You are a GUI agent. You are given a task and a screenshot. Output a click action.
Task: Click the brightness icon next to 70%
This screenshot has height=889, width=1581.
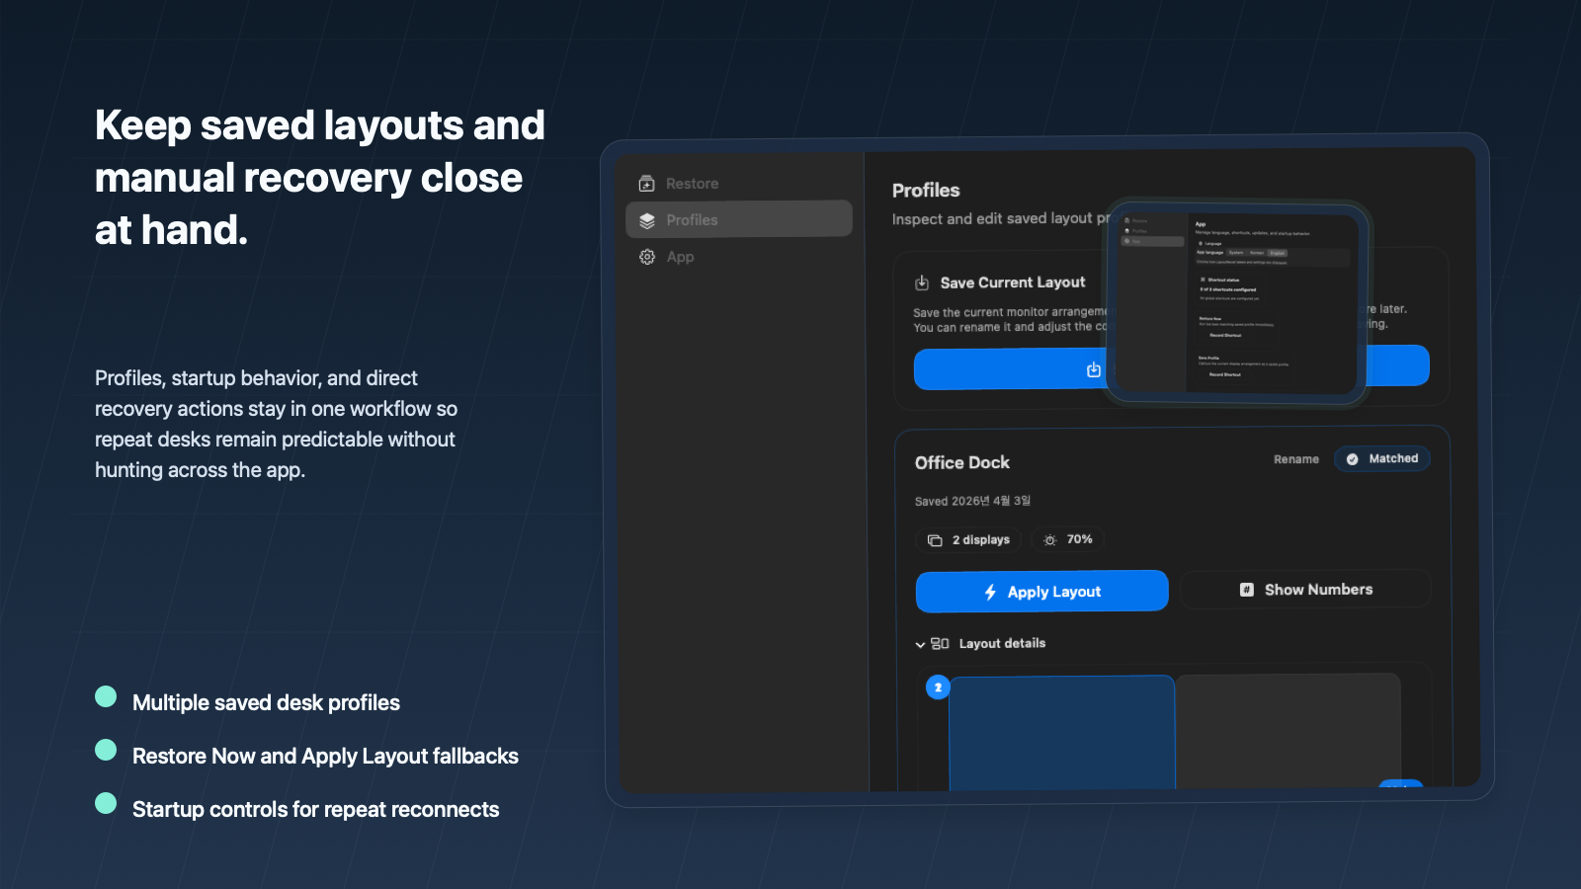1049,540
